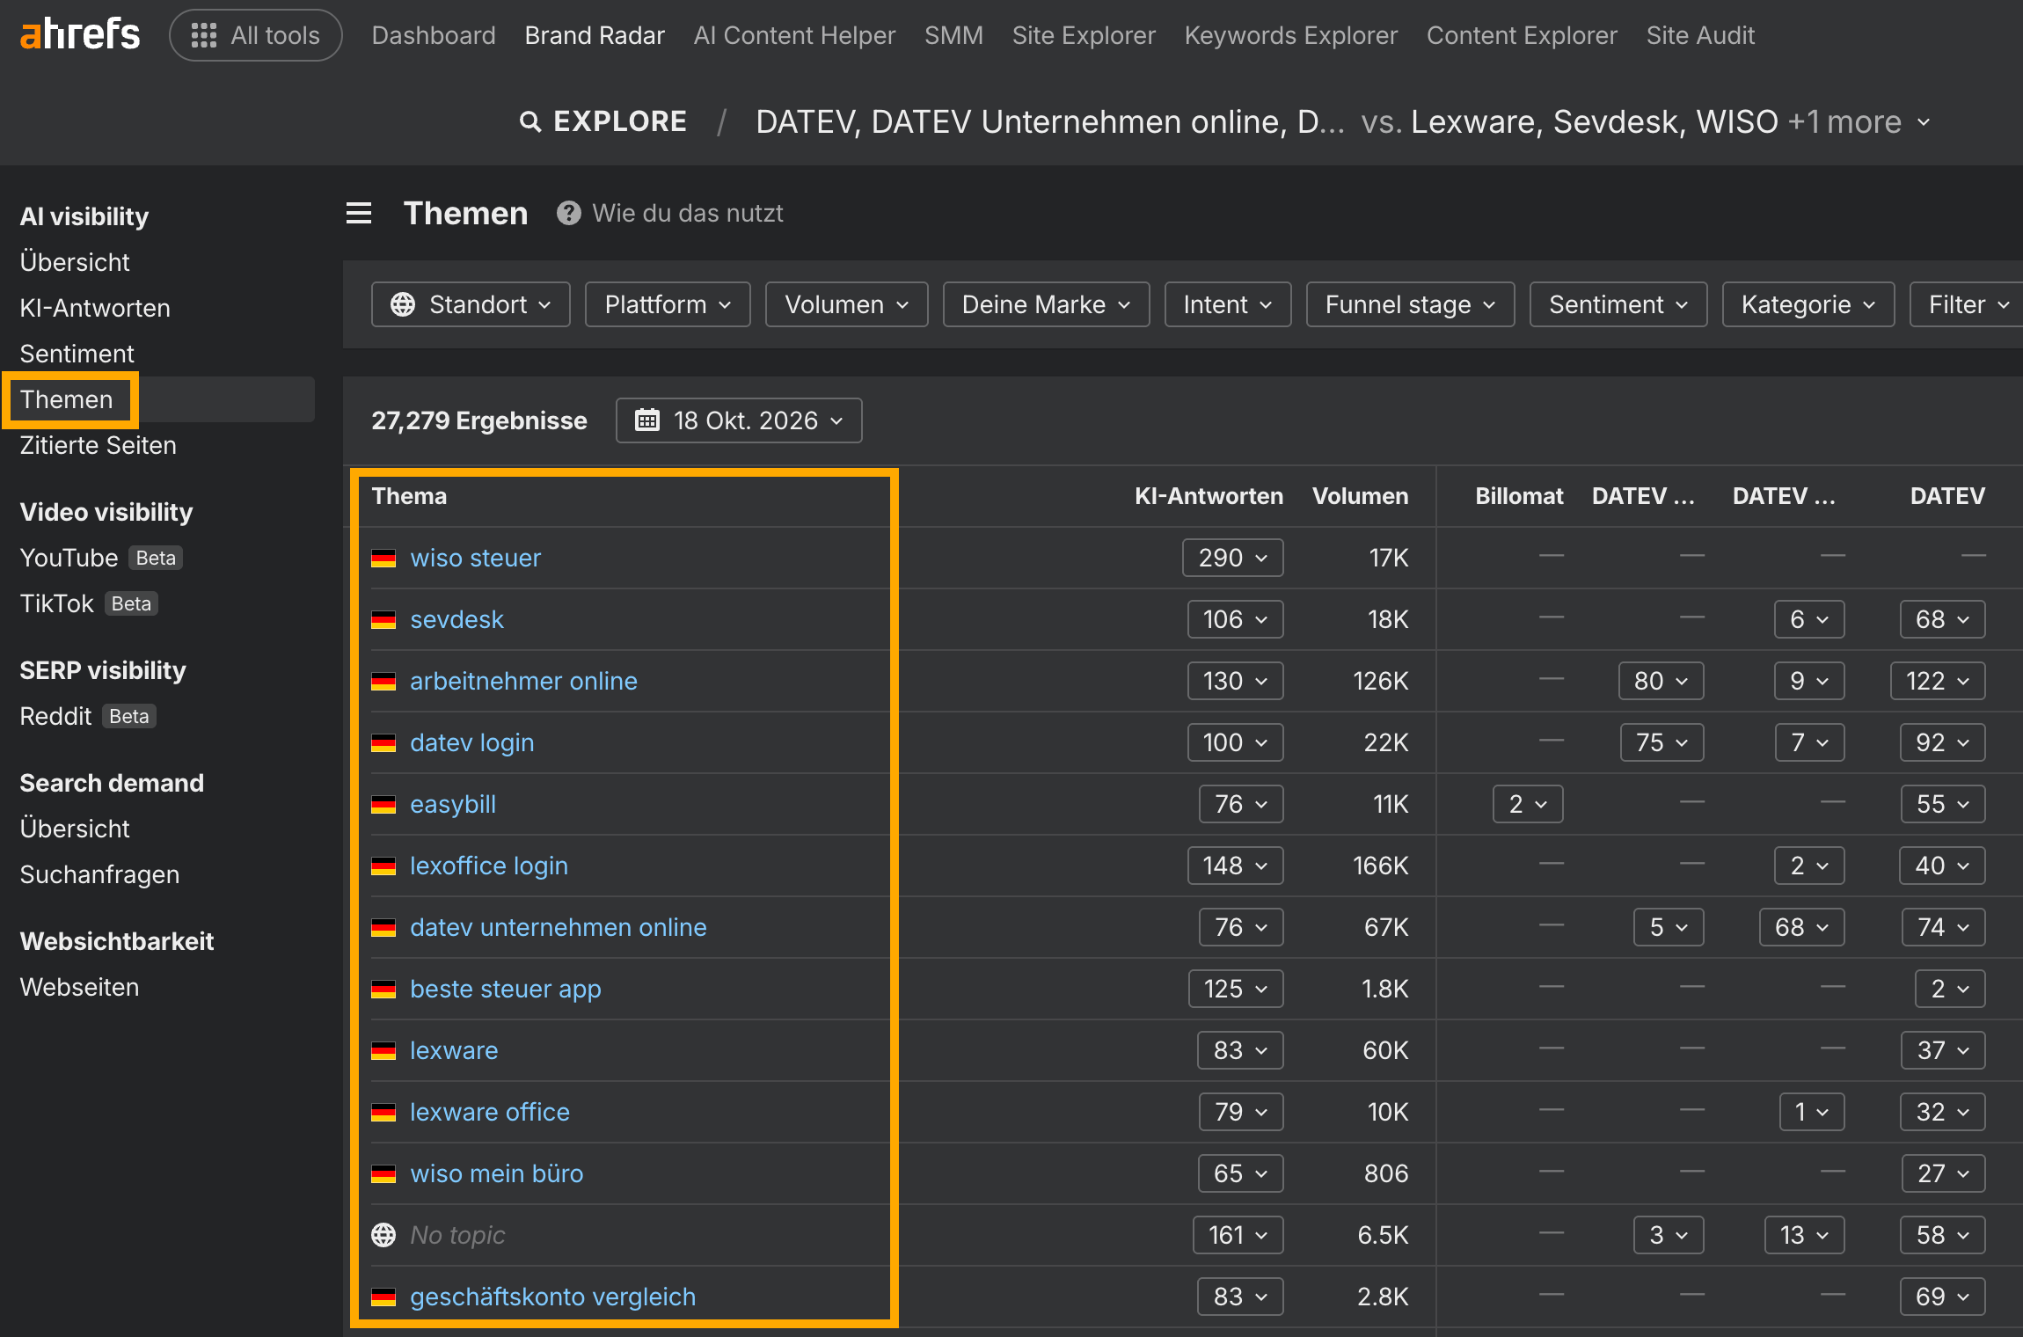Open the date picker 18 Okt. 2026

click(739, 420)
